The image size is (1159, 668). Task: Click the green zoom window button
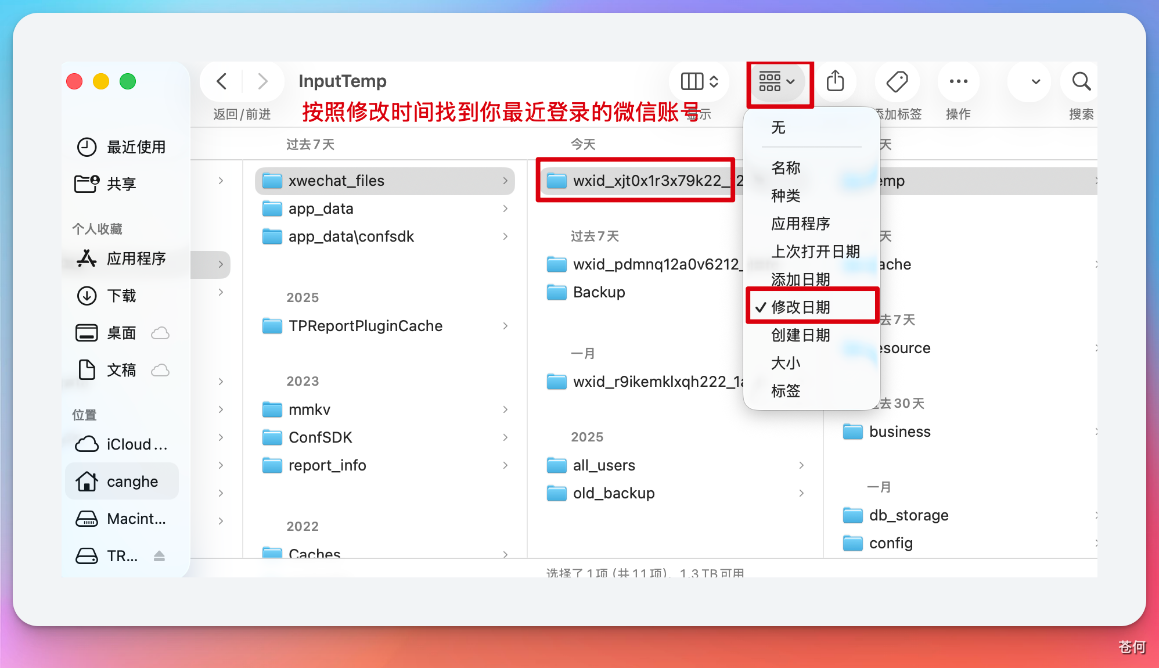[x=128, y=81]
